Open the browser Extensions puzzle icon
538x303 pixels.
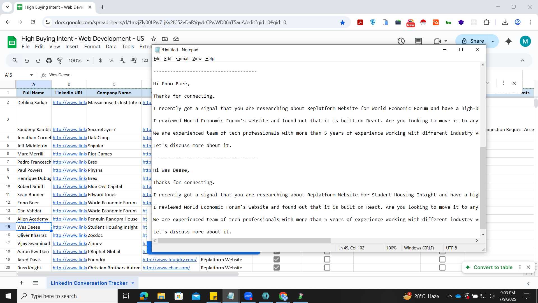coord(487,22)
